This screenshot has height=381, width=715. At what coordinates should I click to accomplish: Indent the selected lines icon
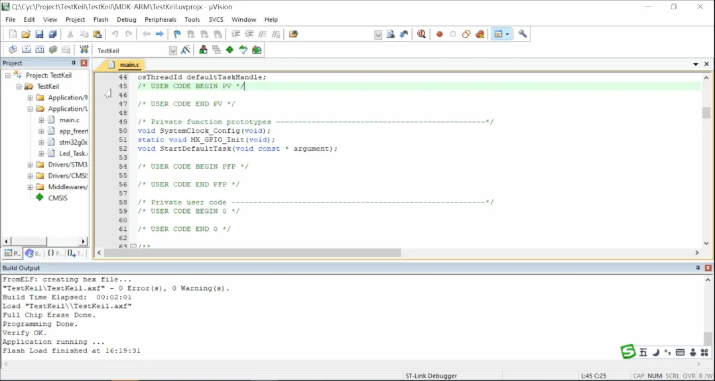[x=235, y=35]
